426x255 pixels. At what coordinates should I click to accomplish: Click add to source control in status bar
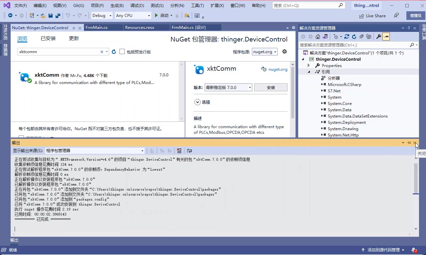383,250
